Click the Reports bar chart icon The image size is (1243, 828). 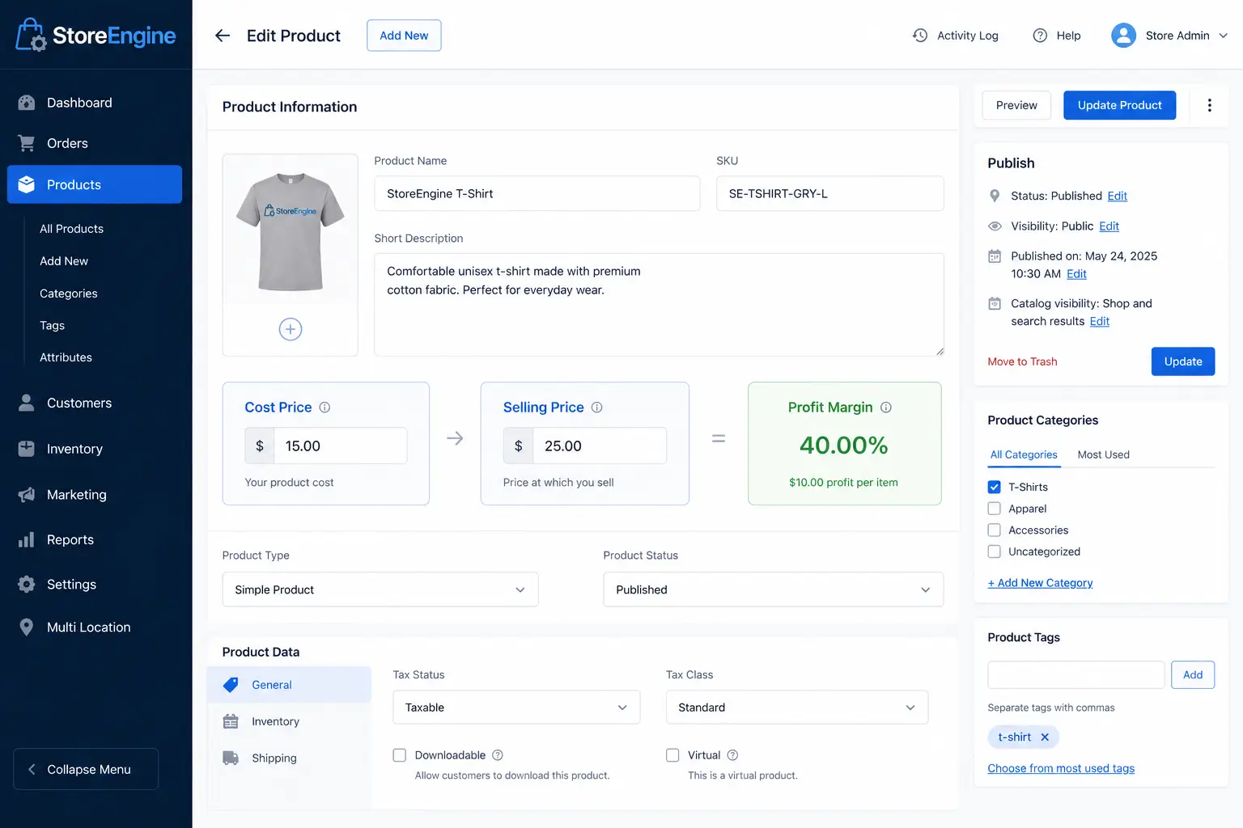coord(27,539)
